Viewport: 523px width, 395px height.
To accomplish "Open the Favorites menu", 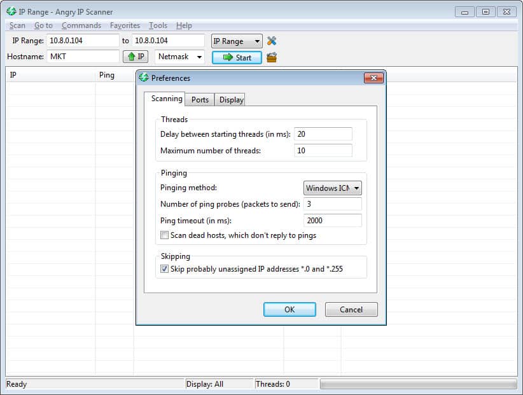I will pyautogui.click(x=125, y=25).
